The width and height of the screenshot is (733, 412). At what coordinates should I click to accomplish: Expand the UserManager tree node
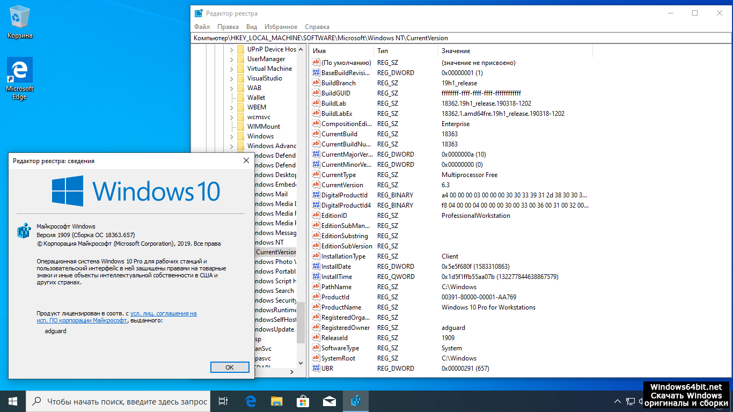click(232, 59)
